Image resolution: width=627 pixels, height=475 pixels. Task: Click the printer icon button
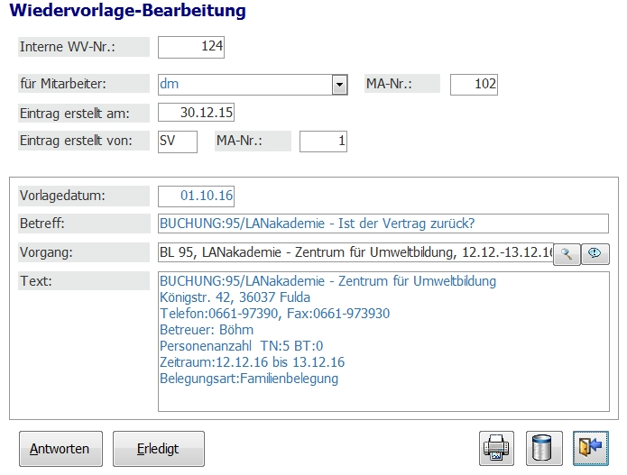(496, 448)
